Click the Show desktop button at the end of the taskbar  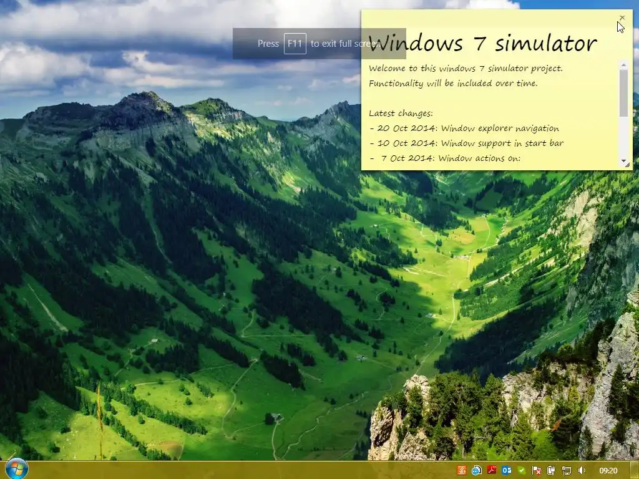tap(634, 470)
